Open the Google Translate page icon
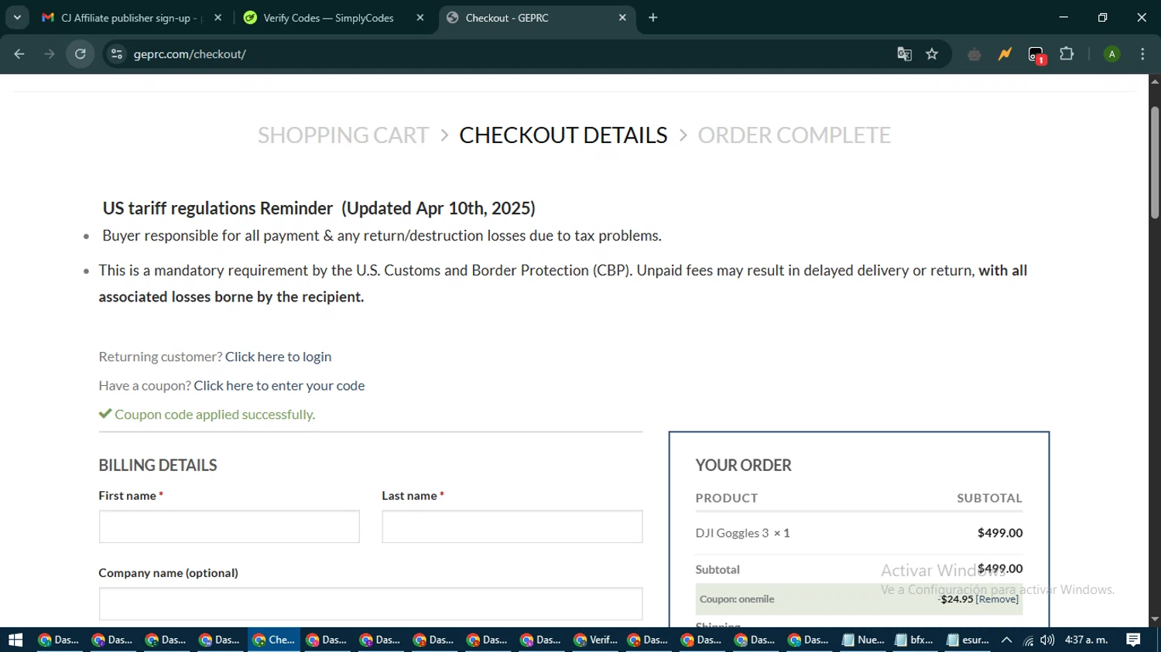This screenshot has height=652, width=1161. 904,54
